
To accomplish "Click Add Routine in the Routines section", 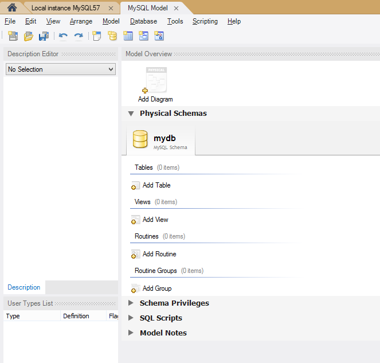I will pyautogui.click(x=159, y=254).
